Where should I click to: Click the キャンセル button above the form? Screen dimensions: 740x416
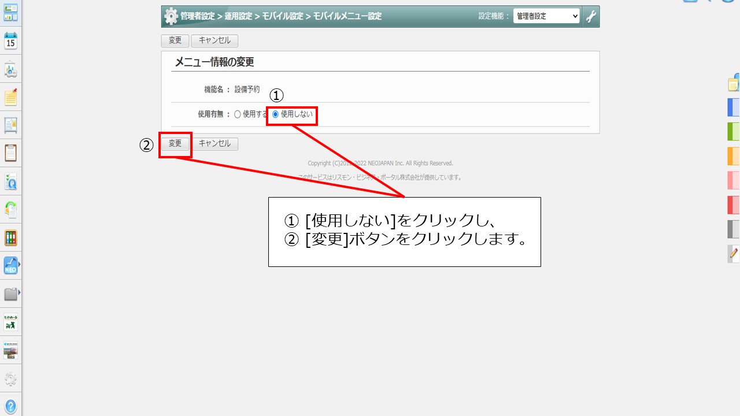pos(214,40)
